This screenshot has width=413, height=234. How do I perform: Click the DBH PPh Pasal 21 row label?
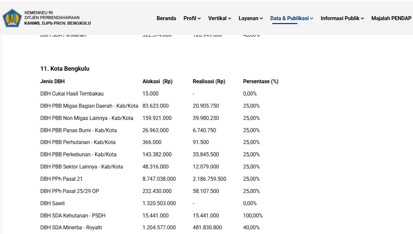(61, 179)
